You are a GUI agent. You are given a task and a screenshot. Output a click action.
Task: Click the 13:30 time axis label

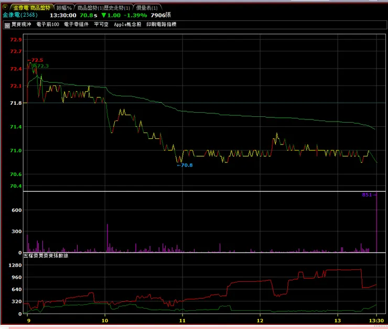(376, 321)
